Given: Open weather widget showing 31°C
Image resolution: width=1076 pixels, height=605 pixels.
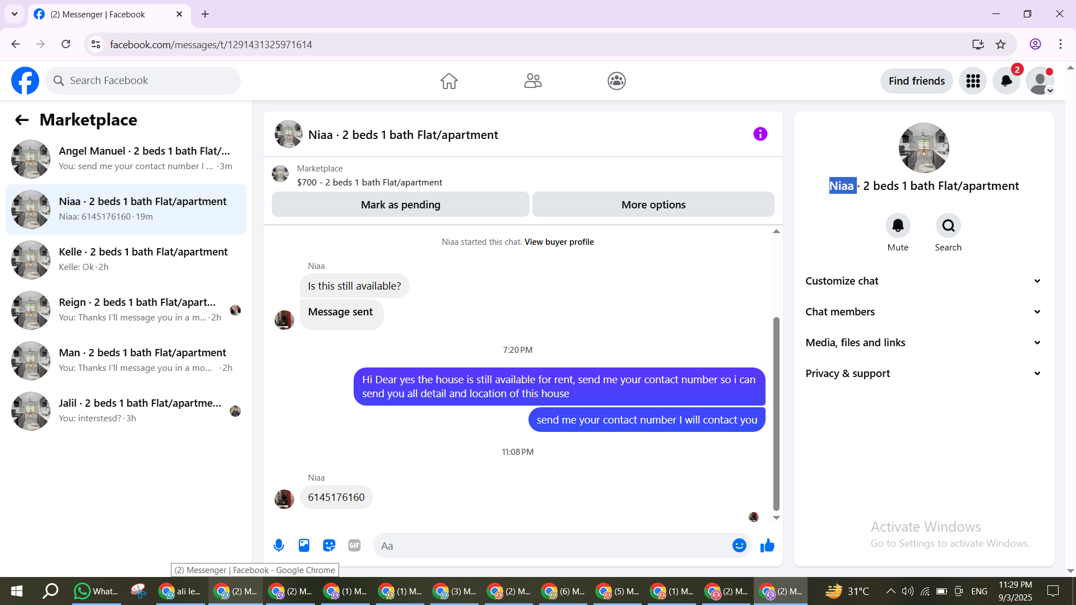Looking at the screenshot, I should tap(847, 591).
